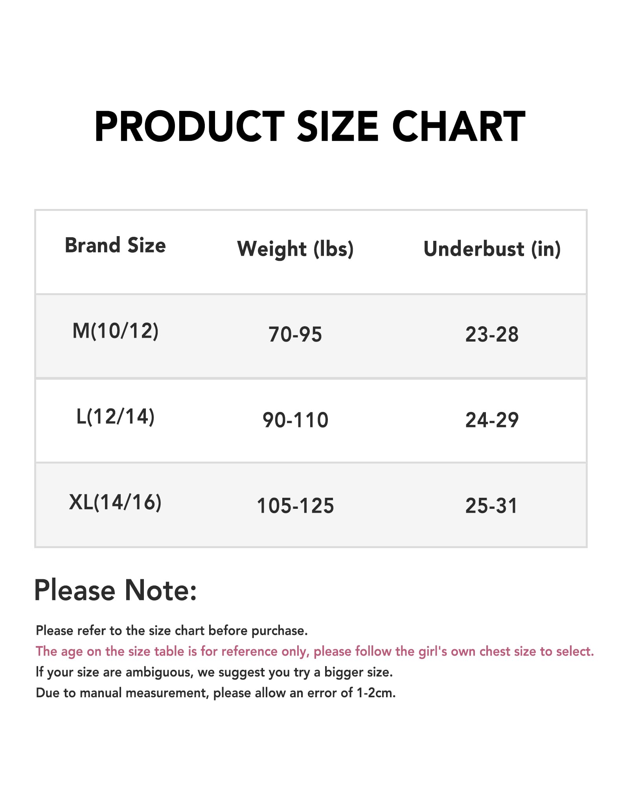Click the '1-2cm' text in last note
Screen dimensions: 629x787
376,693
